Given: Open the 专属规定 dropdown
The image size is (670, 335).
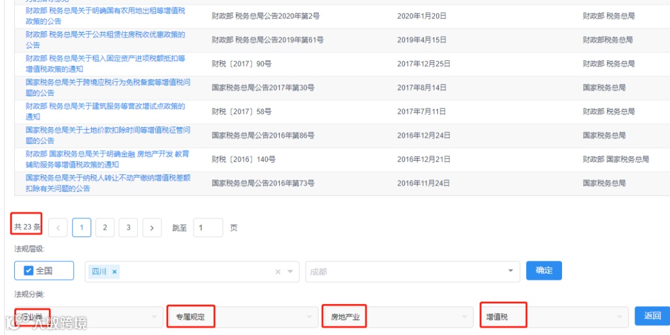Looking at the screenshot, I should (x=244, y=316).
